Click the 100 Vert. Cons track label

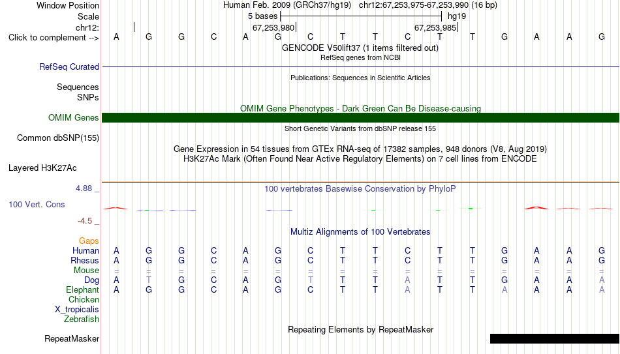point(37,204)
